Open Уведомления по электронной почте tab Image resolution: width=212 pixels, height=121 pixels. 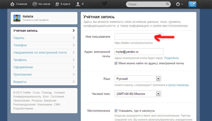point(44,52)
